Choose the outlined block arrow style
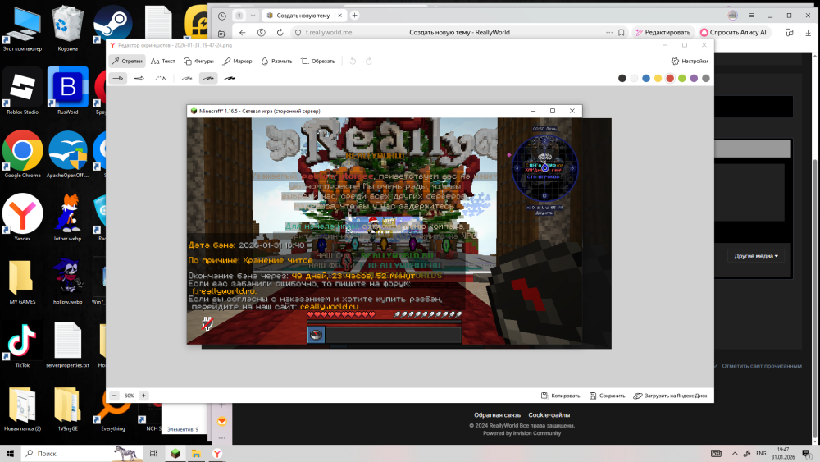820x462 pixels. (139, 79)
